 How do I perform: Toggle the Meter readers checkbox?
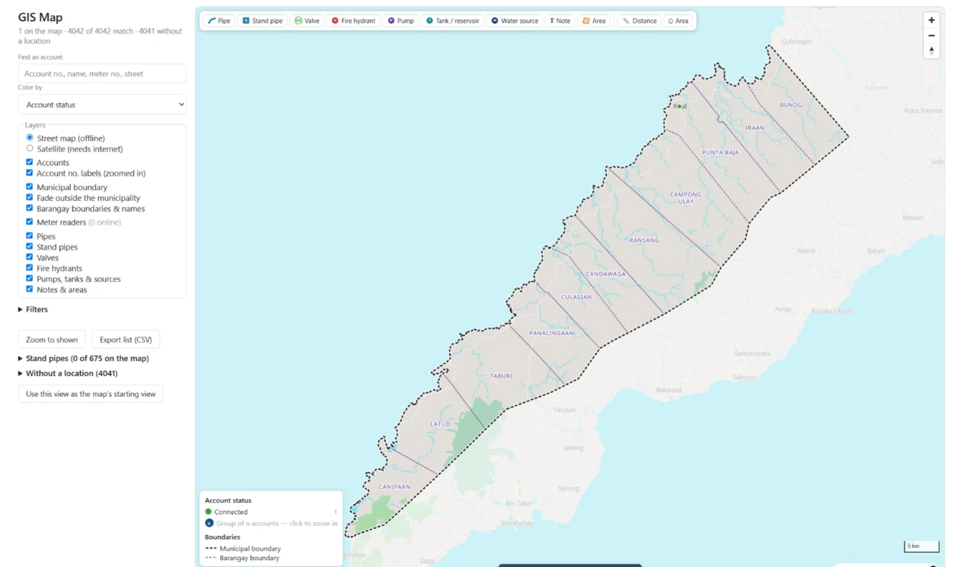point(29,222)
